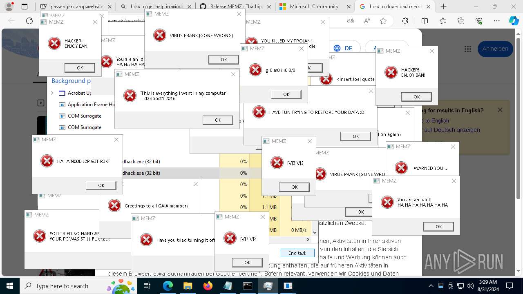
Task: Open a new browser tab with plus
Action: (x=444, y=7)
